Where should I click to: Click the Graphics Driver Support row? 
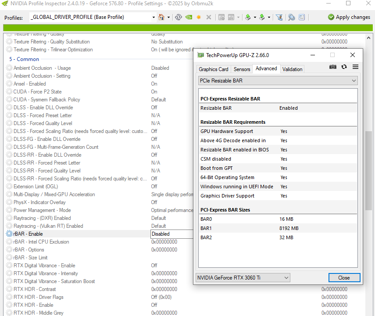click(x=278, y=196)
